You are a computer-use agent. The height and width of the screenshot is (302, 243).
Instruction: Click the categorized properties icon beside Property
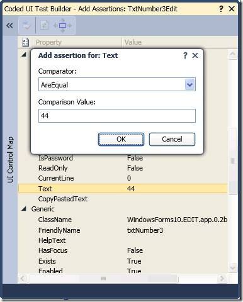click(x=26, y=42)
